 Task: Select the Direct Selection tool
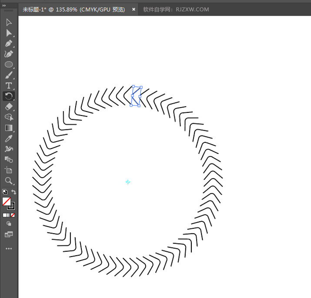tap(9, 33)
